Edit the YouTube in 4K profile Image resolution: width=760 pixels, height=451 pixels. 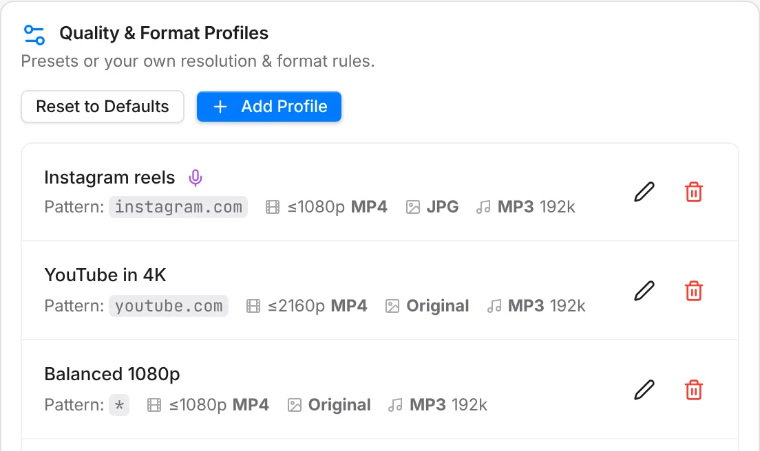point(644,291)
